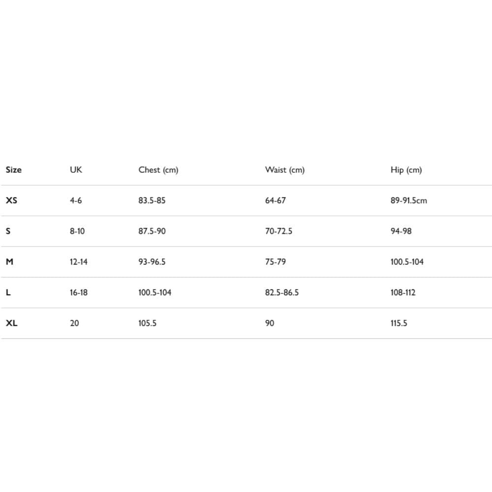Screen dimensions: 492x492
Task: Click the Size column header
Action: 14,170
